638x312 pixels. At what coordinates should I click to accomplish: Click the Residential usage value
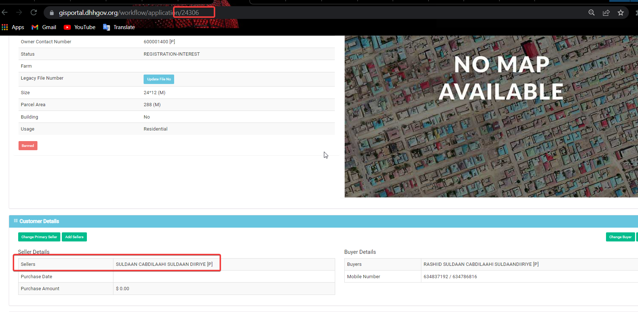coord(156,129)
